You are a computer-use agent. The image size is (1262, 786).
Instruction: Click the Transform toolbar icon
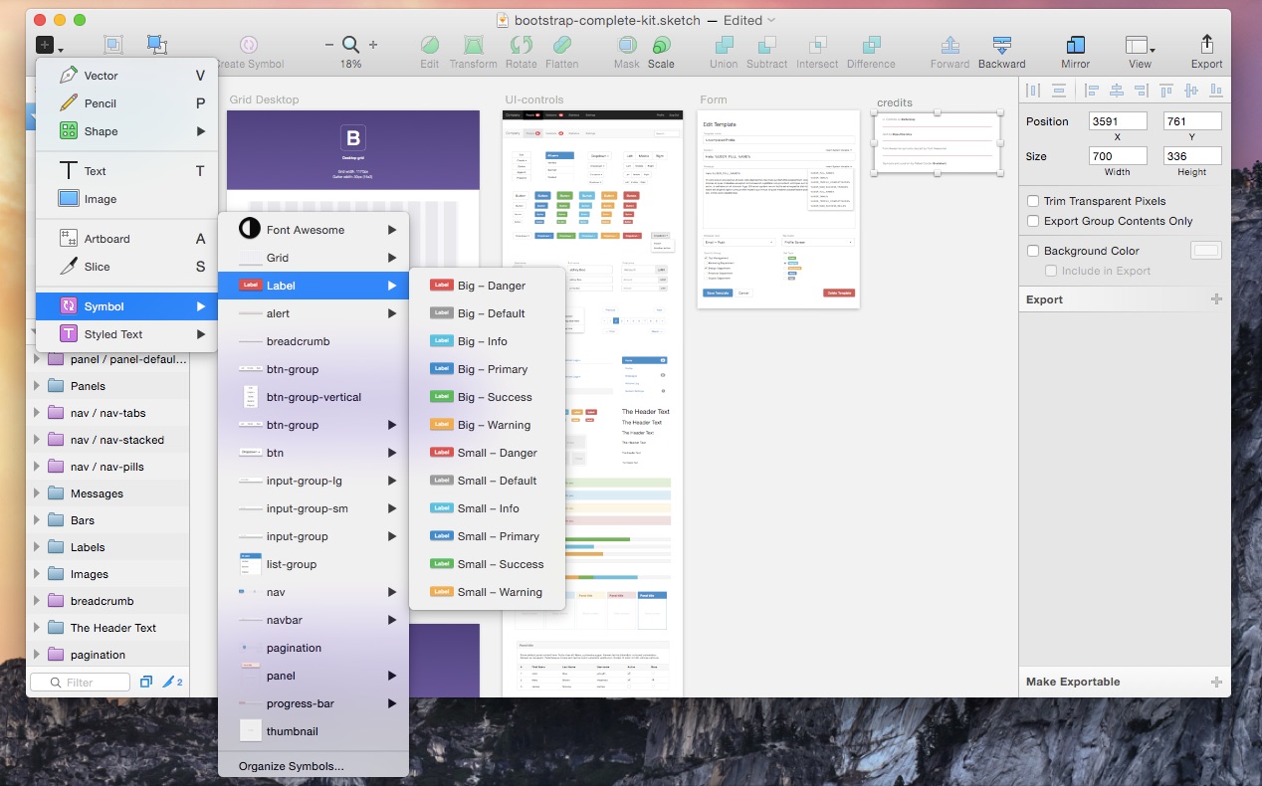click(x=473, y=45)
